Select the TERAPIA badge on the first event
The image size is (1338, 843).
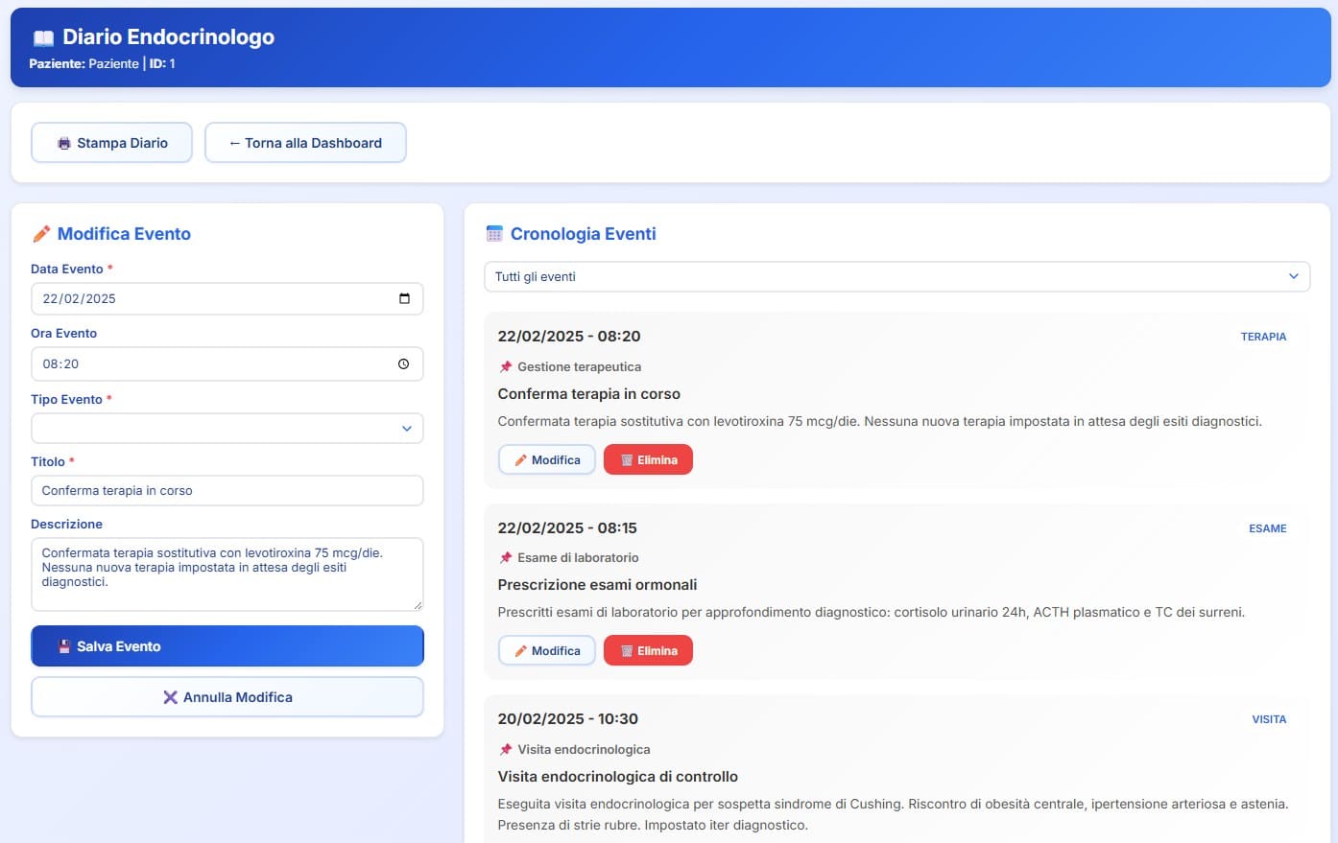point(1263,337)
